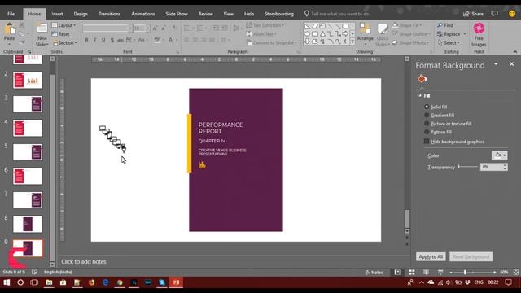The height and width of the screenshot is (293, 521).
Task: Open Format Background pane options arrow
Action: (x=496, y=64)
